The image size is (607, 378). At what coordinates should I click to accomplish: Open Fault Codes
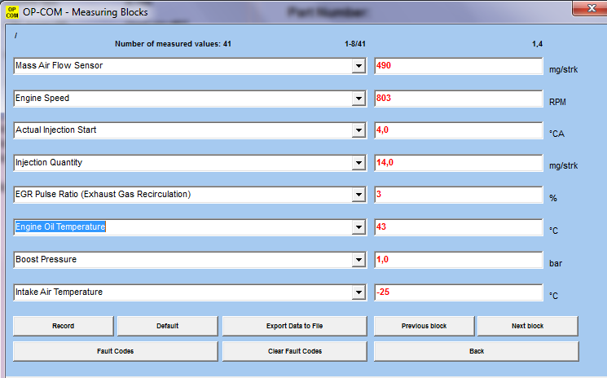click(x=115, y=351)
